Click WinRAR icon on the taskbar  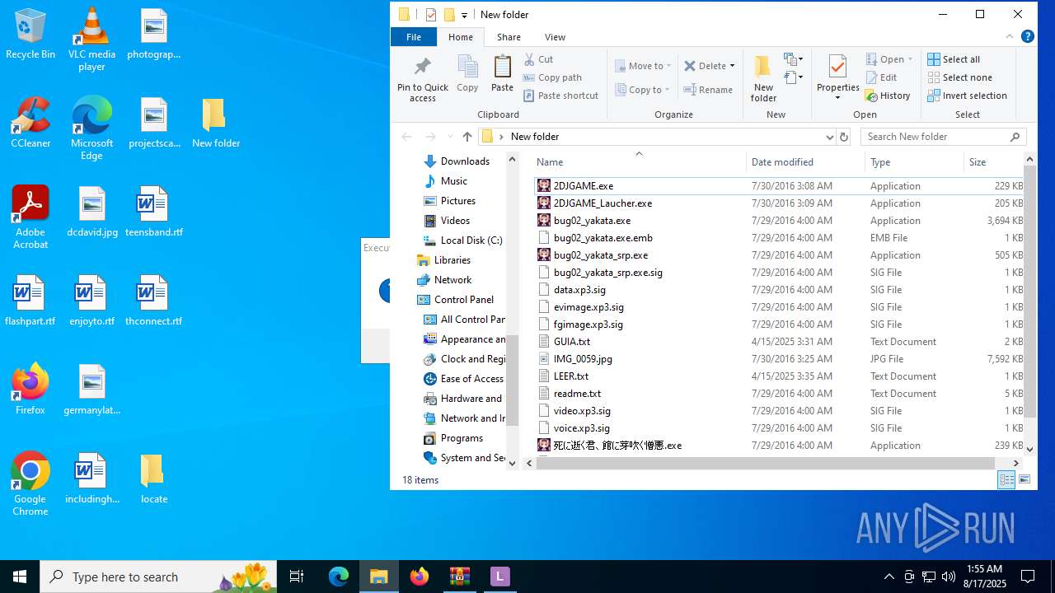point(459,577)
